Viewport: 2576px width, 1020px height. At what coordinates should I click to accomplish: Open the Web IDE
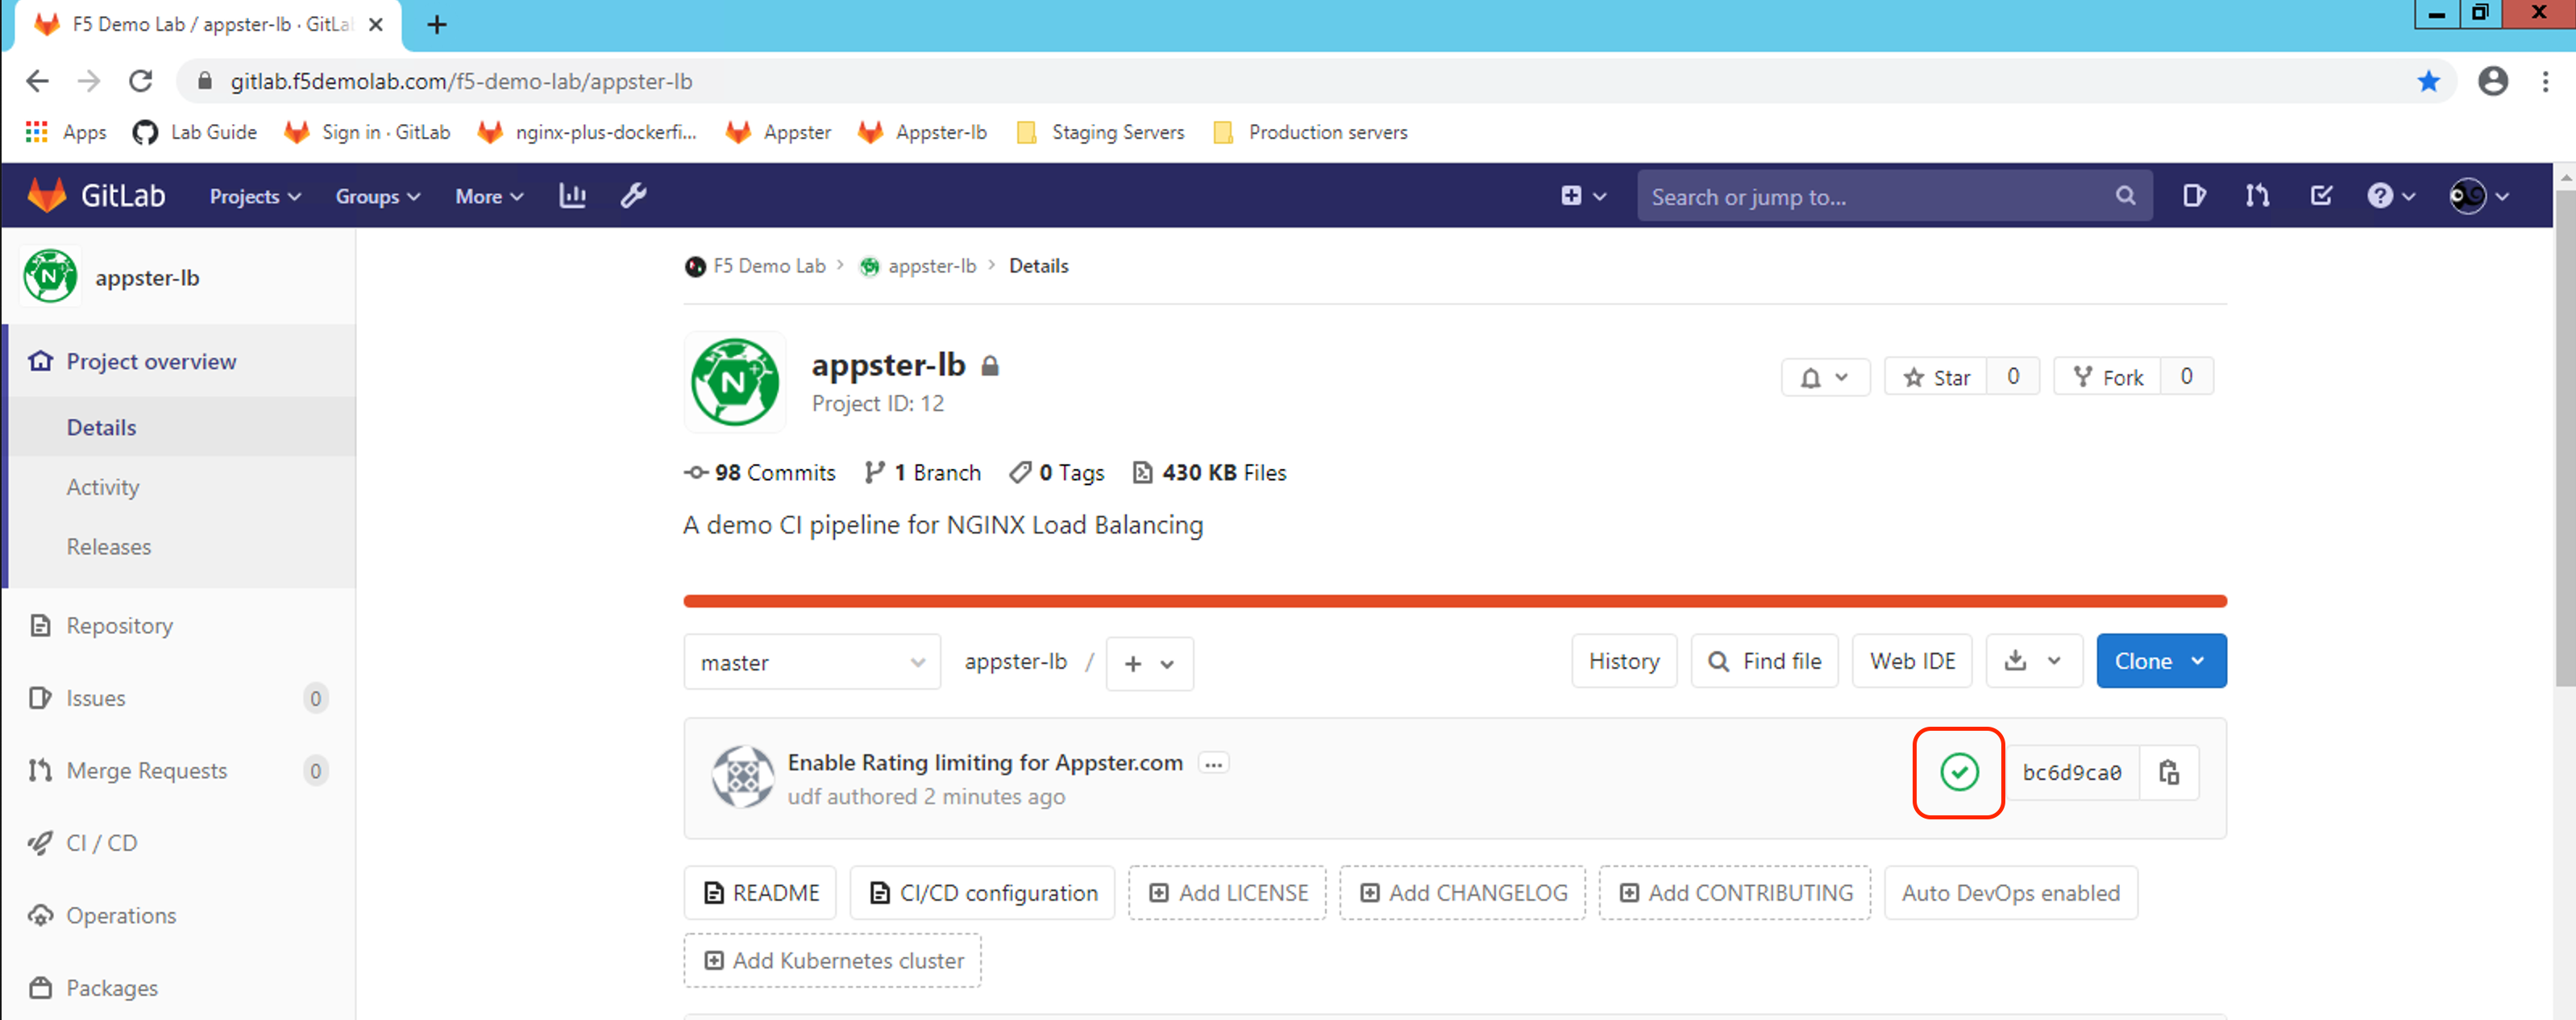[1912, 661]
